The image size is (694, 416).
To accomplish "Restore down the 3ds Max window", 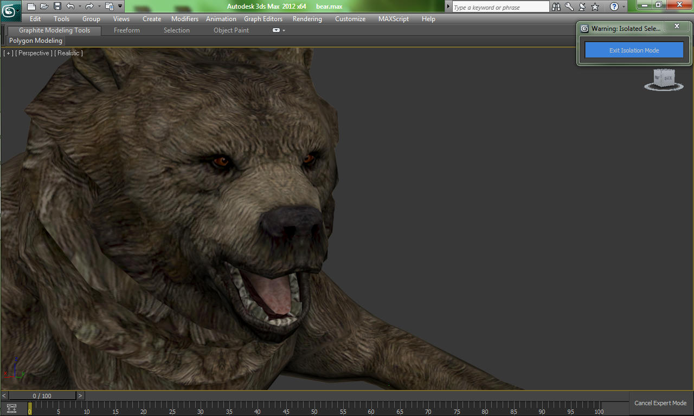I will 659,5.
